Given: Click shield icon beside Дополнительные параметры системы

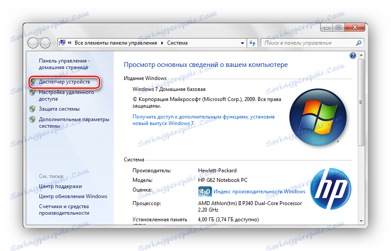Looking at the screenshot, I should click(32, 119).
